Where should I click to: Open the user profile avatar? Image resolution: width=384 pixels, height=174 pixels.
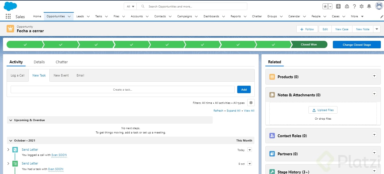coord(379,6)
